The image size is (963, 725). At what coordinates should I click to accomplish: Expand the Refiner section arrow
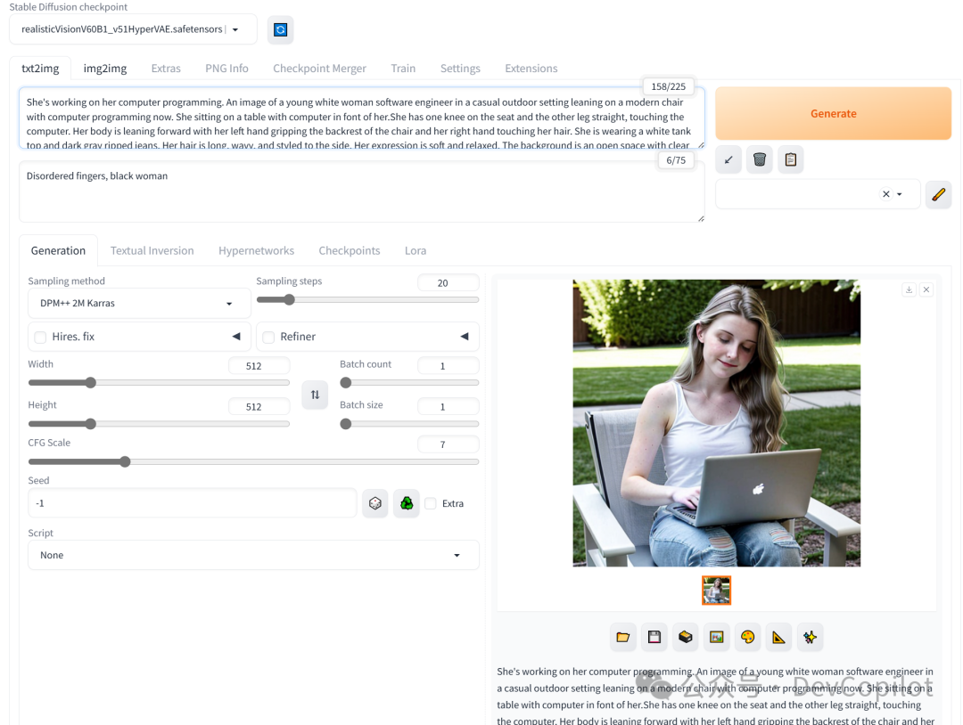[465, 336]
